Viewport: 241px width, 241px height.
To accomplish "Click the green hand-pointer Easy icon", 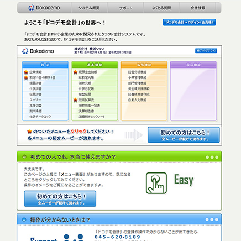I will pyautogui.click(x=156, y=183).
